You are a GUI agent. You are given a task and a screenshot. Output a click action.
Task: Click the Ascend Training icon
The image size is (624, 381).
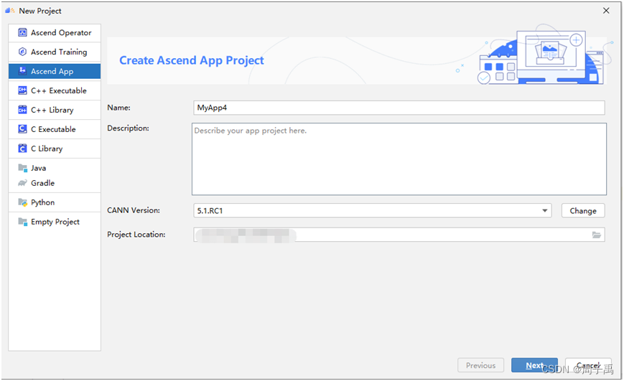coord(23,52)
